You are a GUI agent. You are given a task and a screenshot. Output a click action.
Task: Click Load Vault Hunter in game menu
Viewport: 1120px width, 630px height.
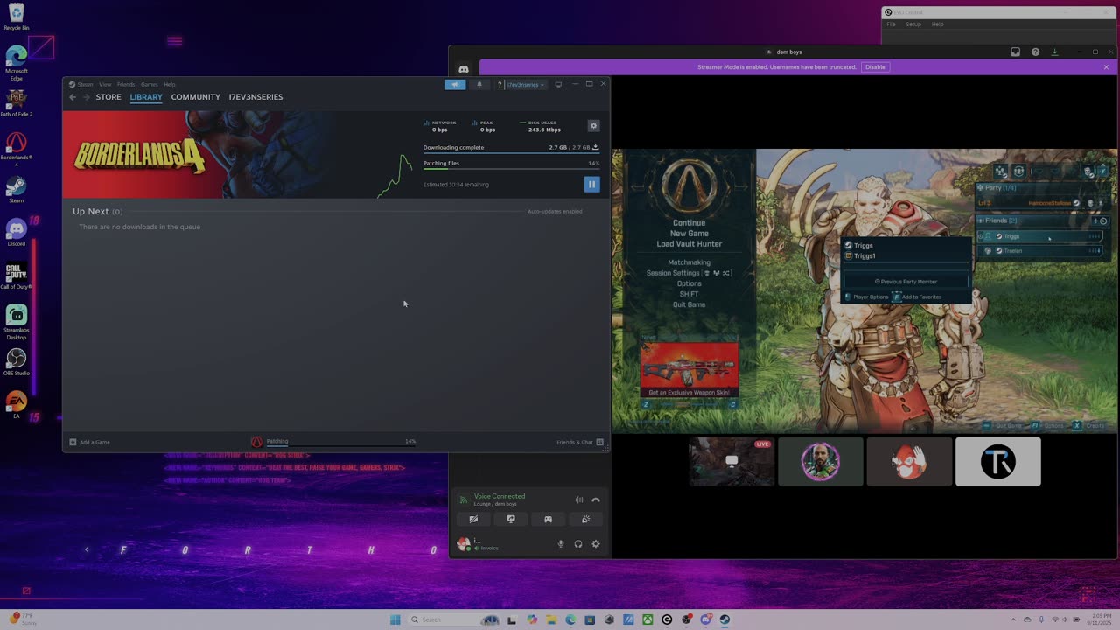point(689,244)
